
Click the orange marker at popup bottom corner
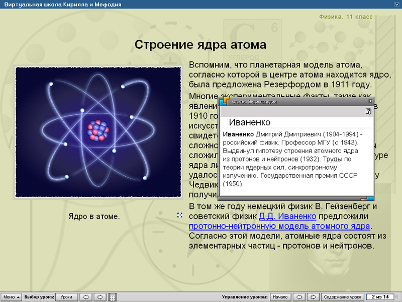[363, 199]
